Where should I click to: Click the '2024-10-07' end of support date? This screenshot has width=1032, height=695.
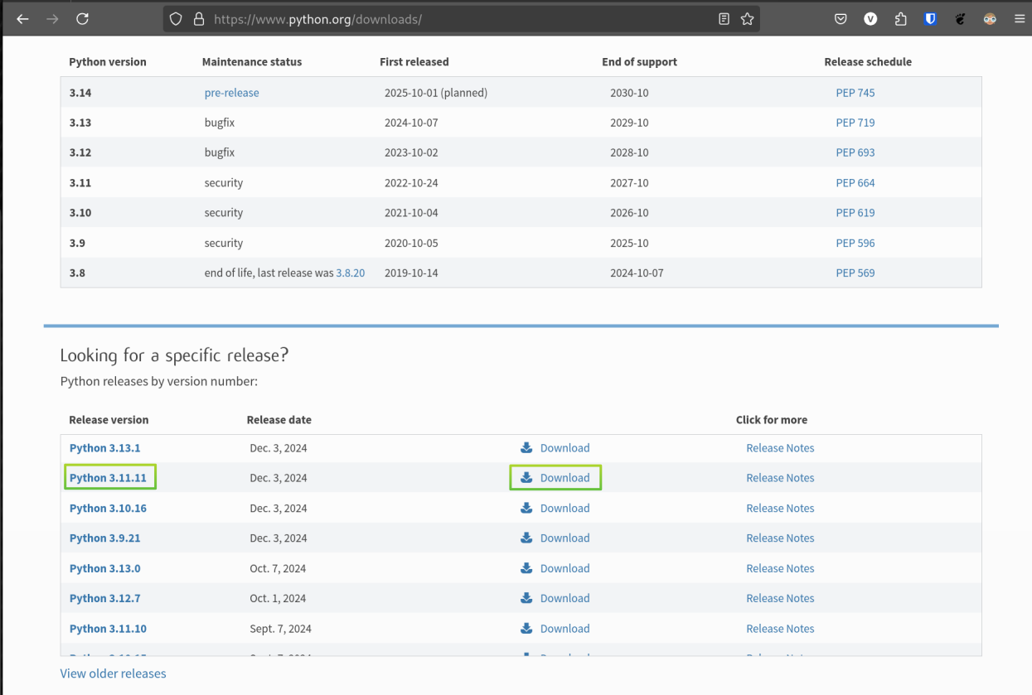[637, 273]
